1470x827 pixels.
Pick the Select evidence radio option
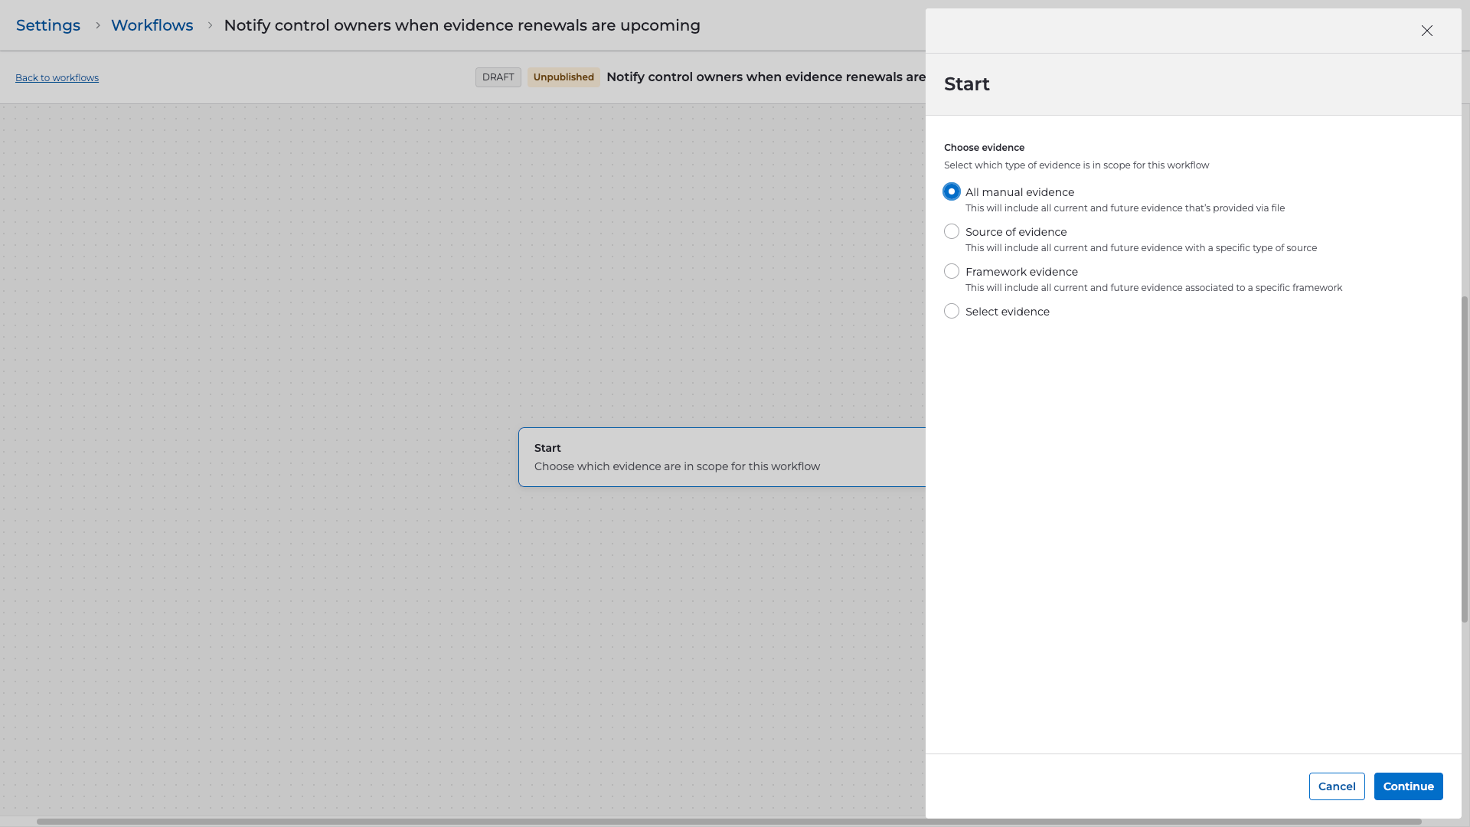[x=951, y=311]
